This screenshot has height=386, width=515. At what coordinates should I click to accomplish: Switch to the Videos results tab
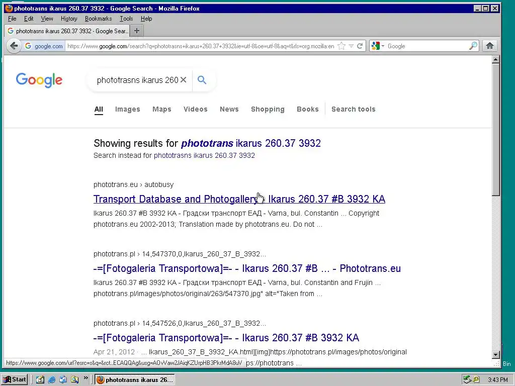pyautogui.click(x=196, y=109)
